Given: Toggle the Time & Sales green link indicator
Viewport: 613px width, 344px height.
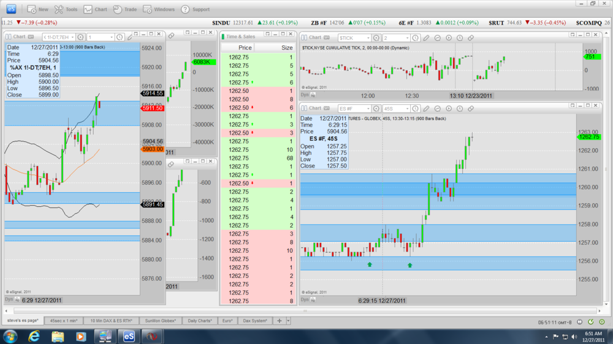Looking at the screenshot, I should click(223, 37).
